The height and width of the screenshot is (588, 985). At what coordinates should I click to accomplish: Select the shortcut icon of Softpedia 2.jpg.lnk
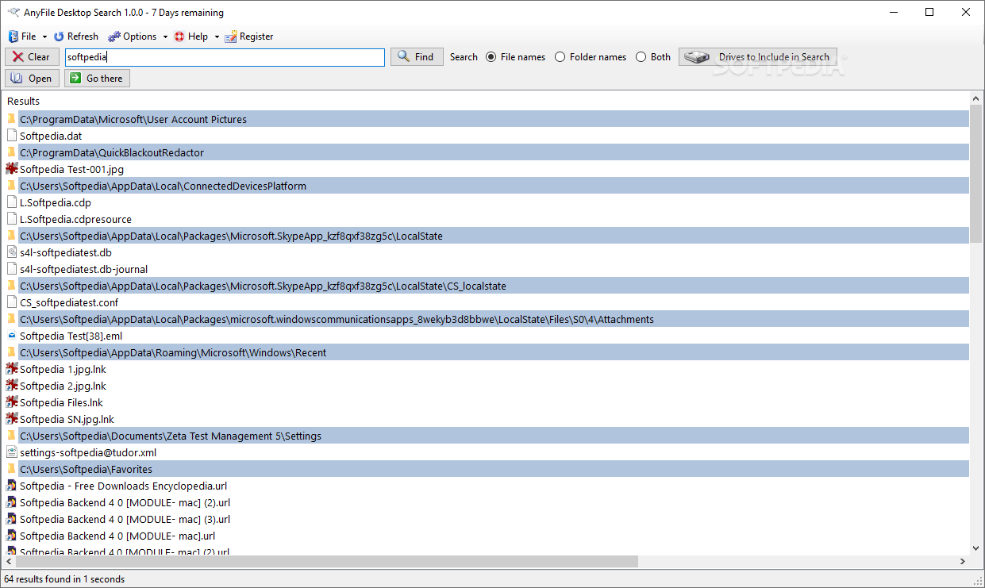12,386
